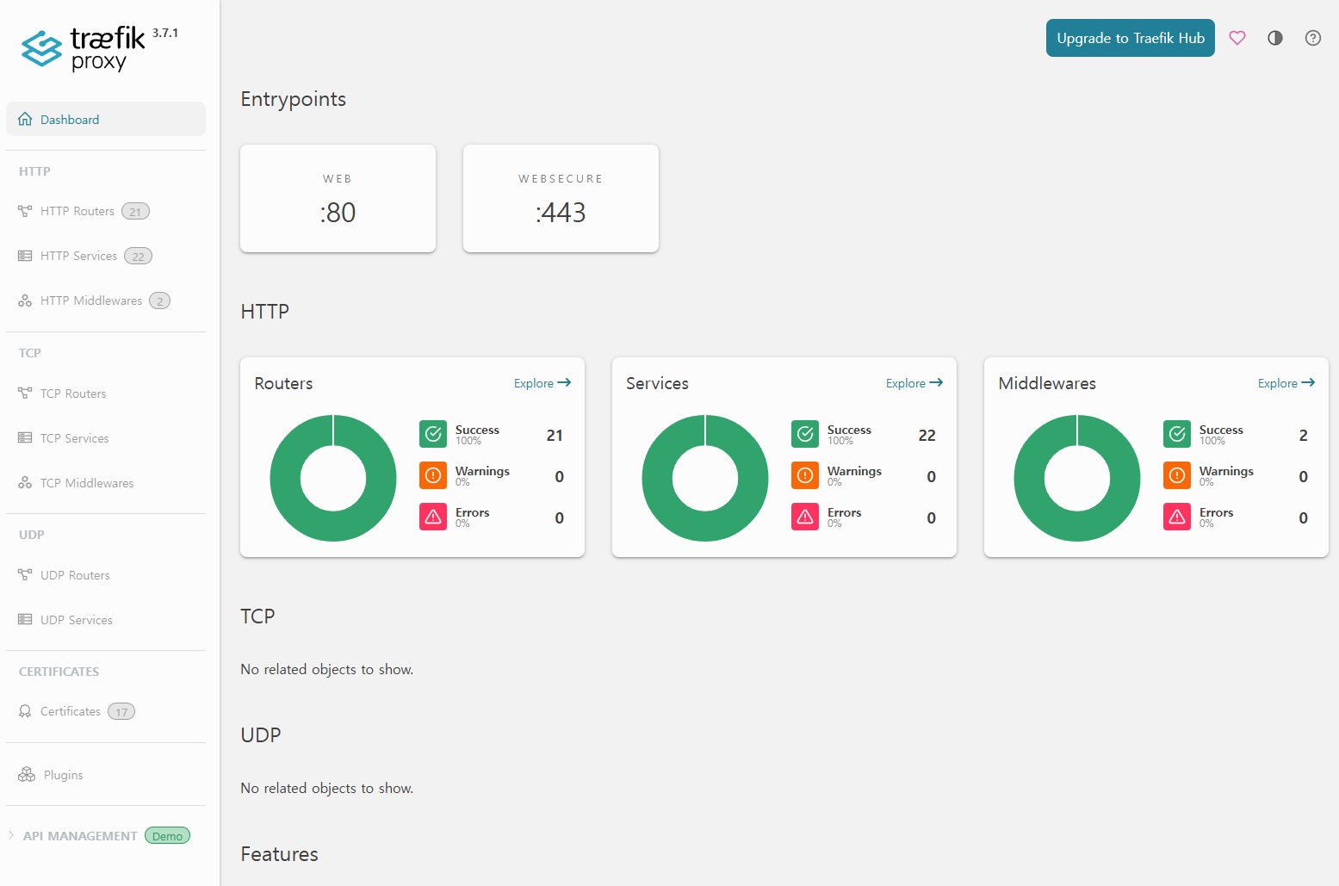This screenshot has width=1339, height=886.
Task: Click the Dashboard home icon
Action: click(25, 119)
